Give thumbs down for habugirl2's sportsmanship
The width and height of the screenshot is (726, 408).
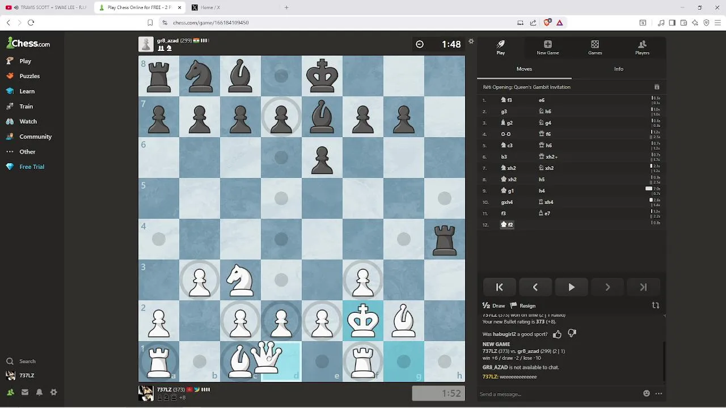[572, 334]
